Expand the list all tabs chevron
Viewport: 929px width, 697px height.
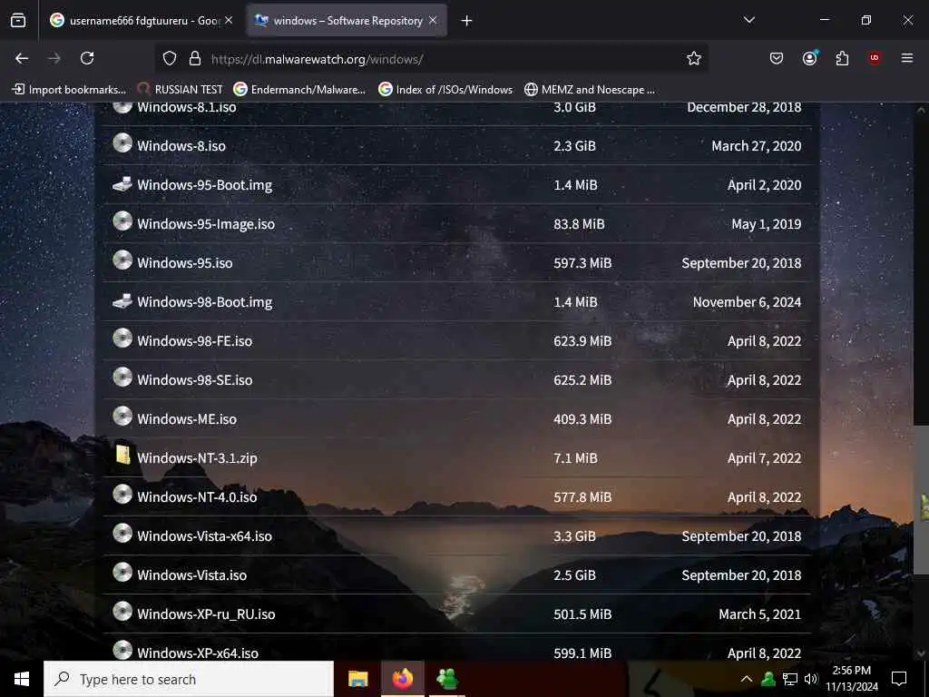click(749, 20)
